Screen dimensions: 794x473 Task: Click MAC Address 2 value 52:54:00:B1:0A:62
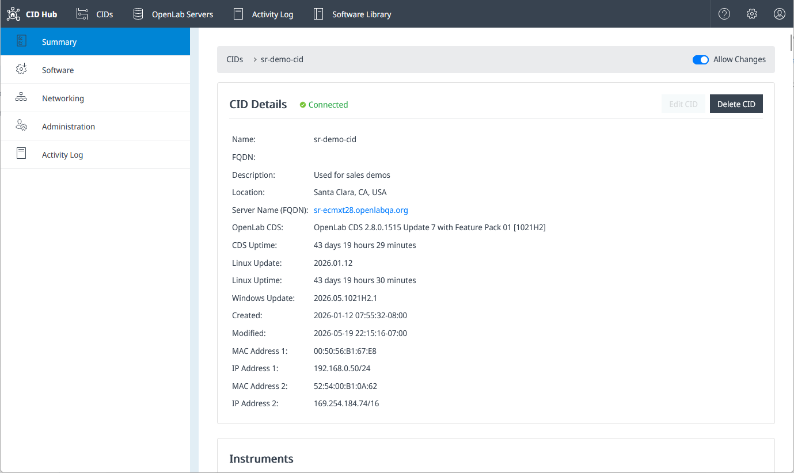pos(345,386)
